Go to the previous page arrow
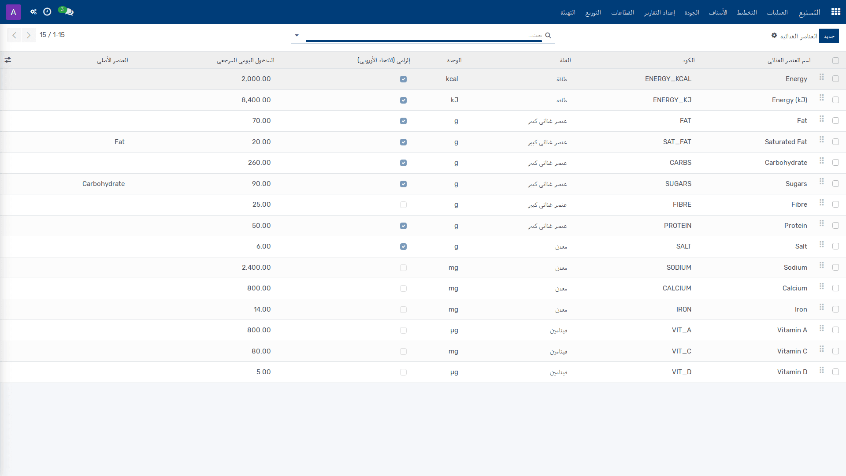This screenshot has height=476, width=846. (x=15, y=35)
